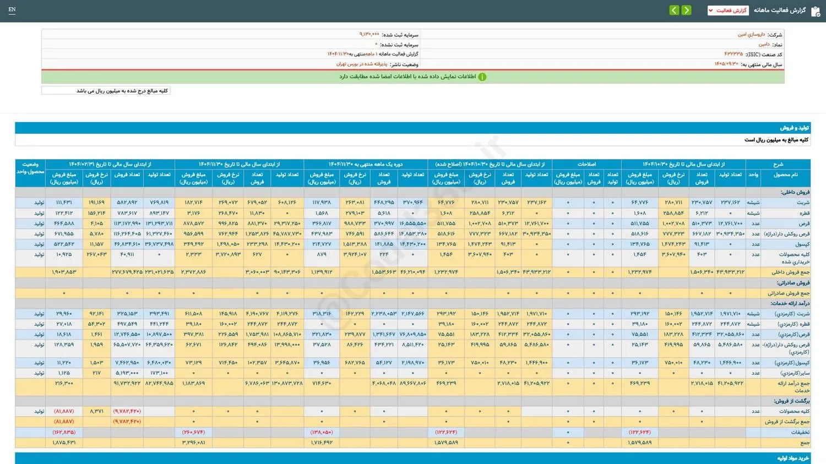Switch the page language to EN
This screenshot has width=826, height=464.
coord(12,9)
